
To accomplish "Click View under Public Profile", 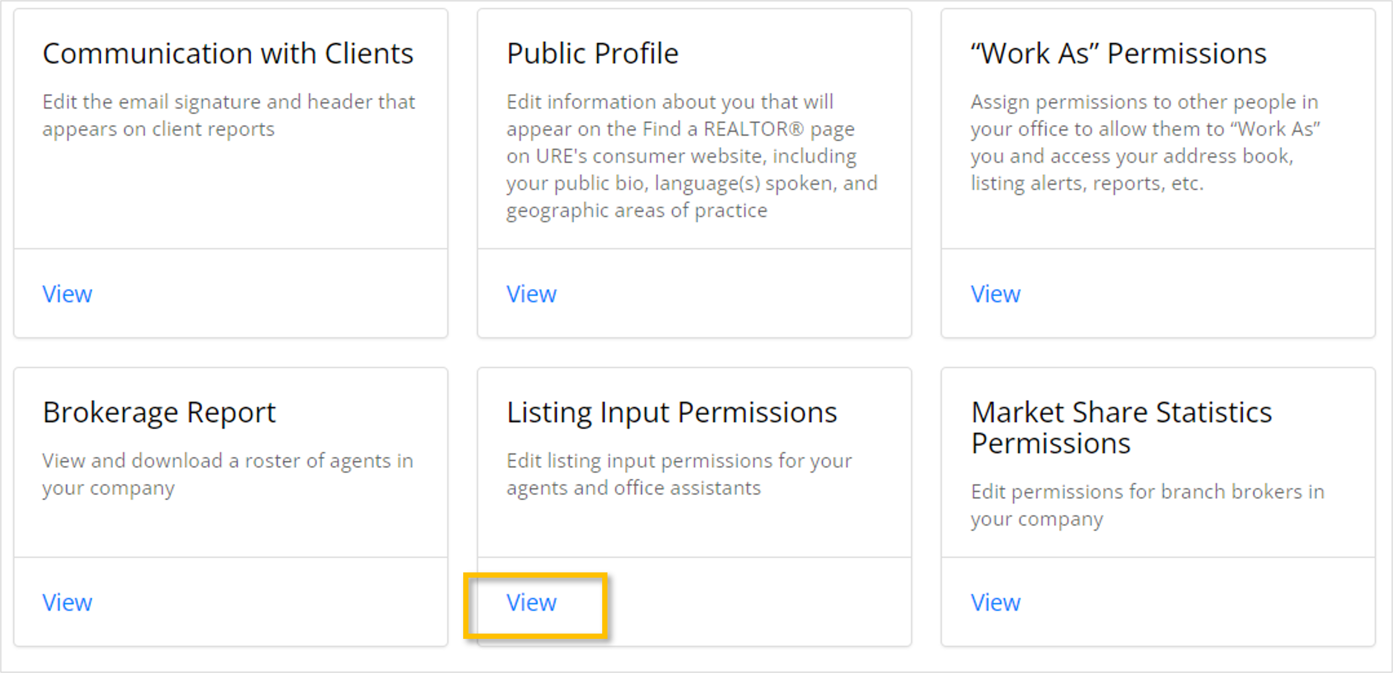I will tap(531, 294).
